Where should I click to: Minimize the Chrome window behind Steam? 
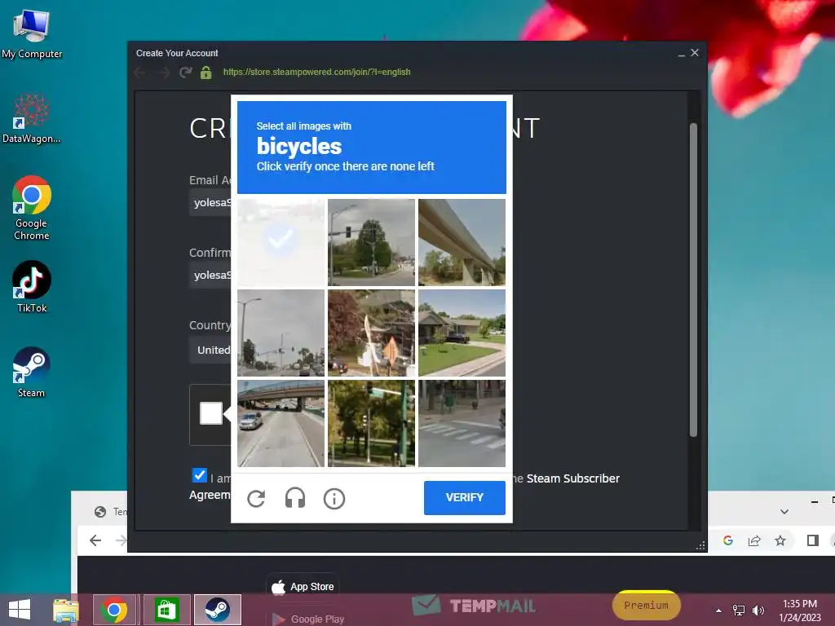(815, 501)
